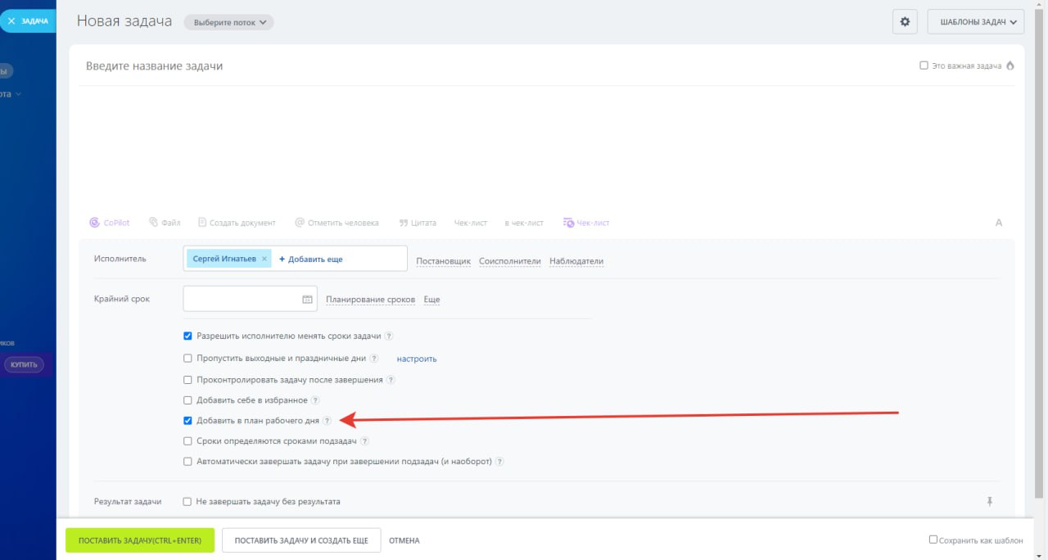Screen dimensions: 1048x560
Task: Toggle Сроки определяются сроками подзадач
Action: (187, 440)
